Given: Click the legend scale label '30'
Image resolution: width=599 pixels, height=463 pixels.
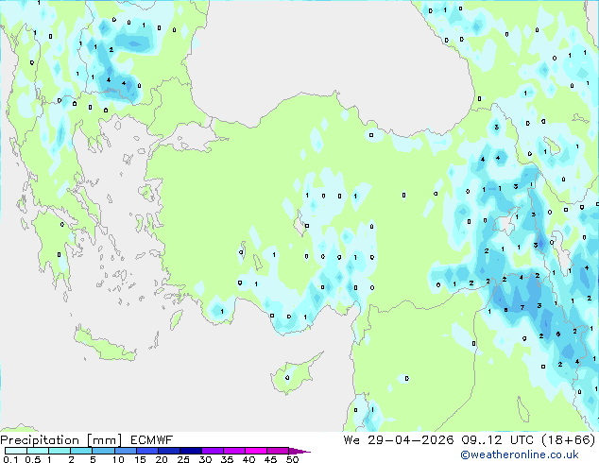Looking at the screenshot, I should pos(205,459).
